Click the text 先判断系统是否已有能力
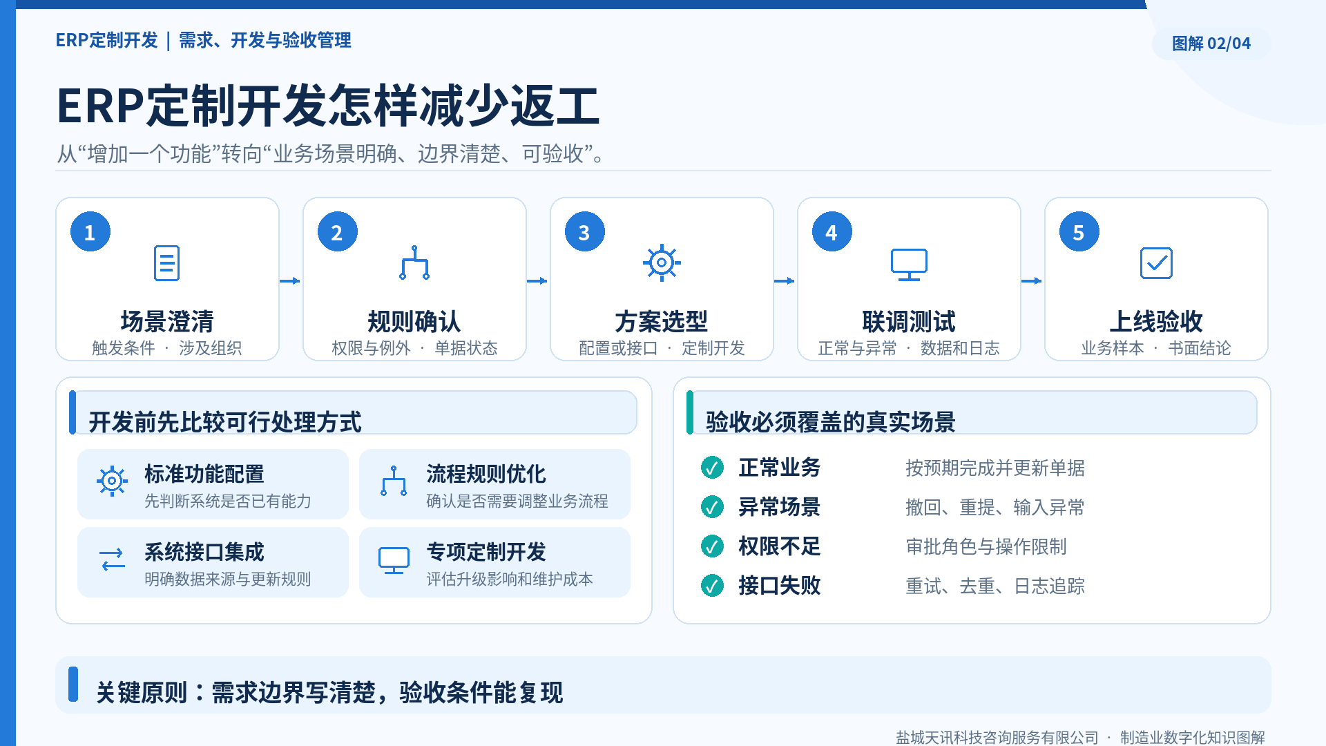 pos(228,501)
